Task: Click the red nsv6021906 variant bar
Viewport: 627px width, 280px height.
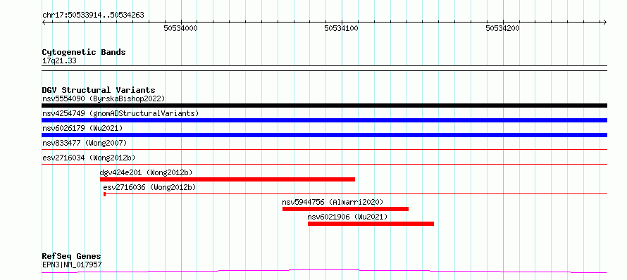Action: (371, 224)
